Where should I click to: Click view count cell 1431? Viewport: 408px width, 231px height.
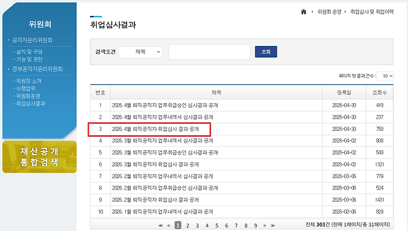click(x=379, y=200)
